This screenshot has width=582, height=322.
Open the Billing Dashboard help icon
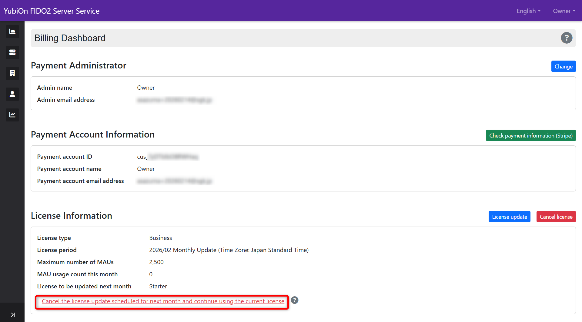tap(567, 38)
